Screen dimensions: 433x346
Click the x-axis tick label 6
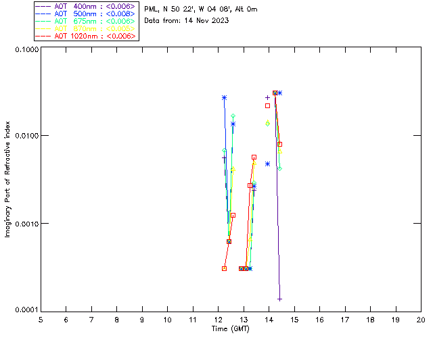pos(66,320)
